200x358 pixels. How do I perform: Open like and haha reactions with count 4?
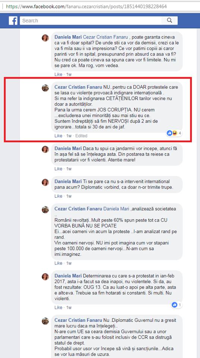(174, 133)
